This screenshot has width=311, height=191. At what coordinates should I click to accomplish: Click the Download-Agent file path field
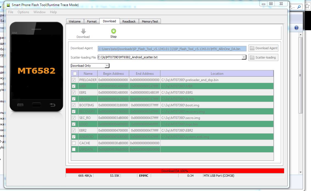(172, 49)
